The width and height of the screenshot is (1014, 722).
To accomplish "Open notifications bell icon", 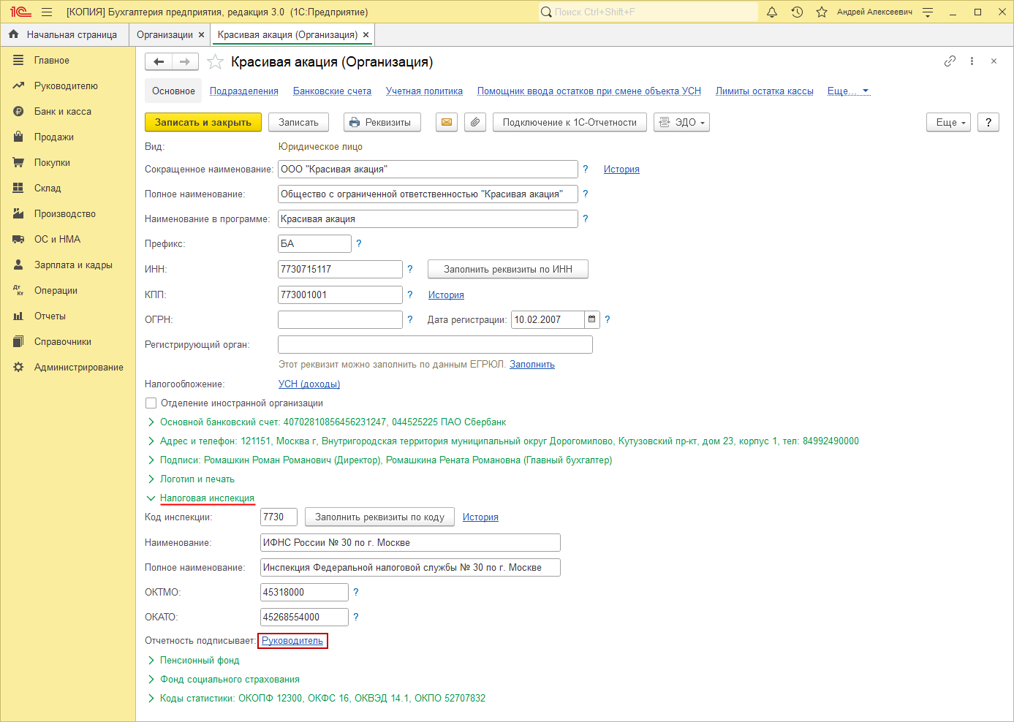I will pyautogui.click(x=772, y=12).
